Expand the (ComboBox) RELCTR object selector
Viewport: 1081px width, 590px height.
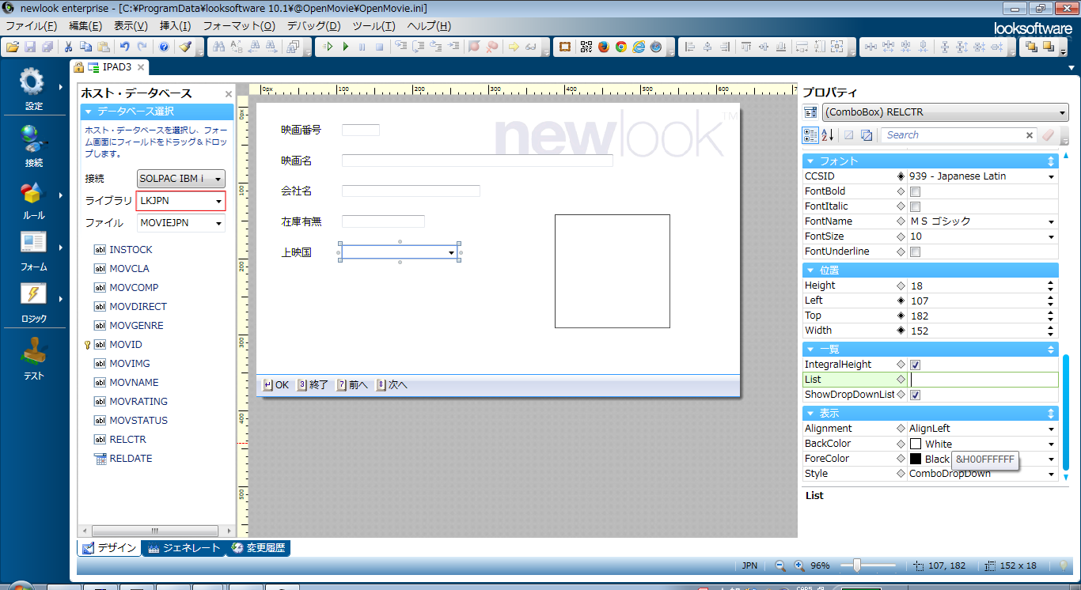point(1062,112)
